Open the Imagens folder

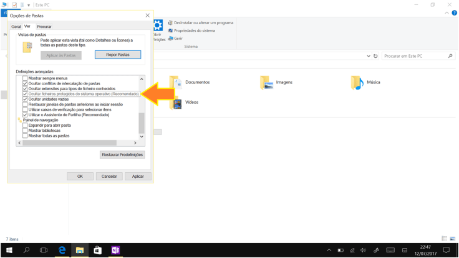266,82
